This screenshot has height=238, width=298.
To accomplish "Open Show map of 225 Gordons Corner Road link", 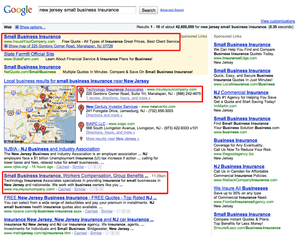I will tap(61, 46).
